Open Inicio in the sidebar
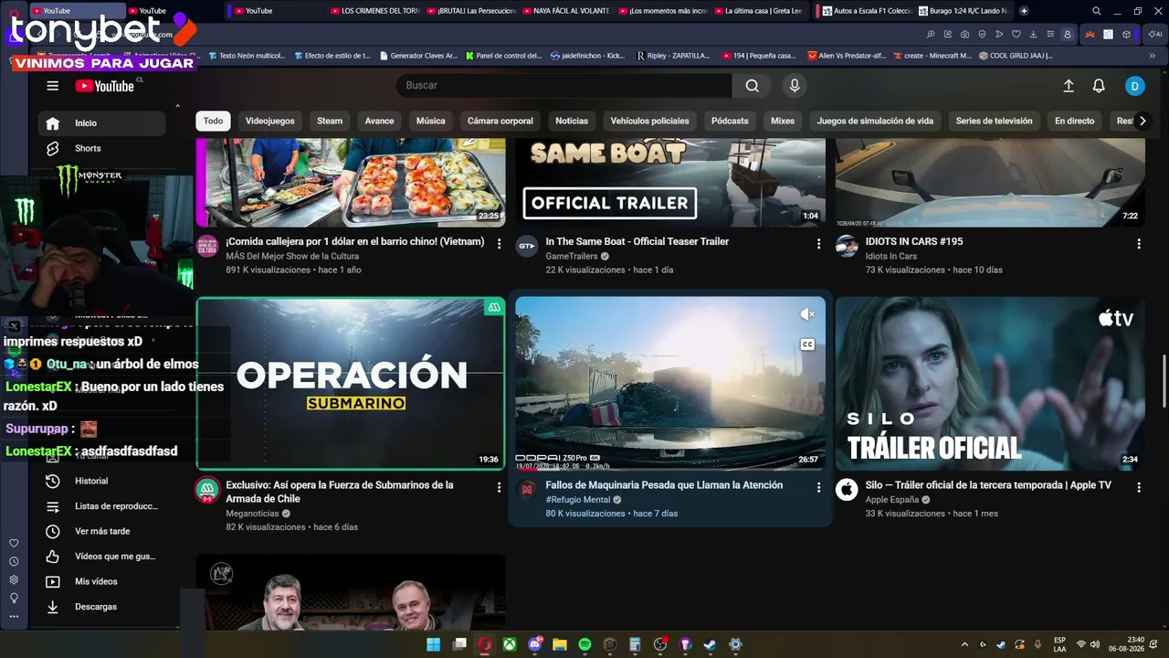Image resolution: width=1169 pixels, height=658 pixels. pyautogui.click(x=102, y=123)
